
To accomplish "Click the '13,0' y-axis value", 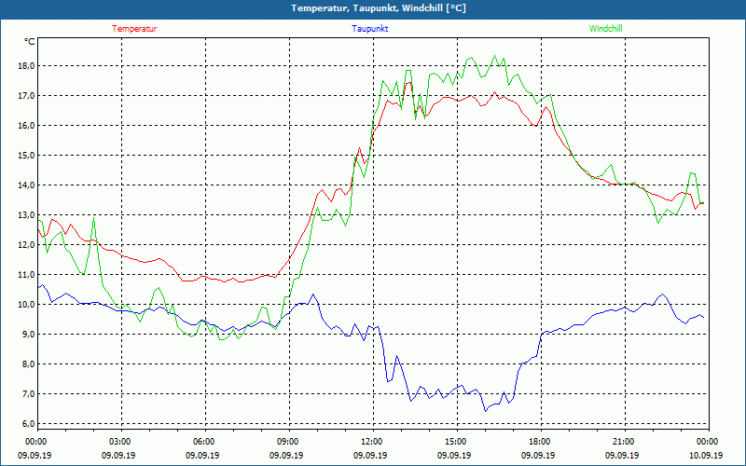I will tap(27, 215).
